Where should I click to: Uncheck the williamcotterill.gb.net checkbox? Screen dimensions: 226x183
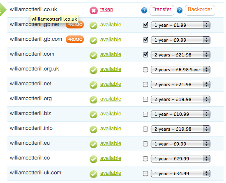[x=145, y=25]
